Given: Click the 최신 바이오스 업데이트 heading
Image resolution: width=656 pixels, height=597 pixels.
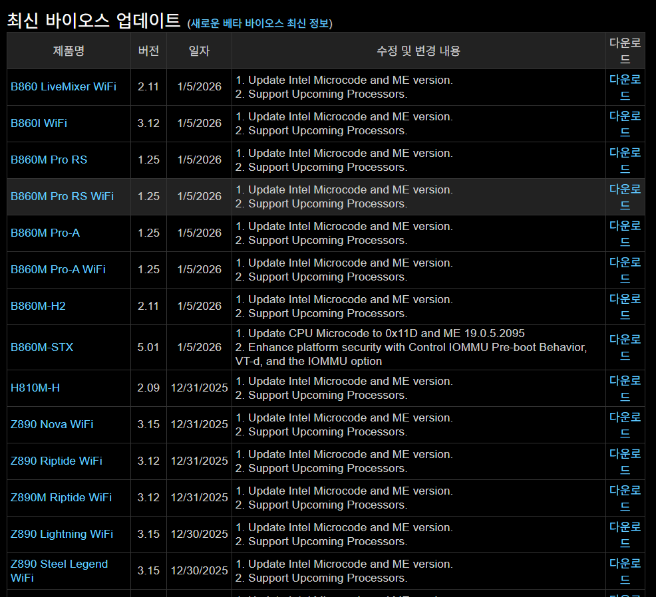Looking at the screenshot, I should pyautogui.click(x=94, y=21).
